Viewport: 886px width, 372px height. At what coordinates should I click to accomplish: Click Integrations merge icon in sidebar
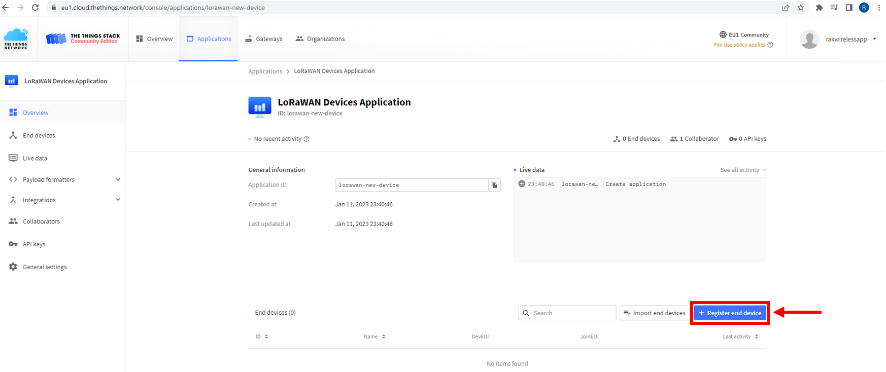(x=13, y=200)
